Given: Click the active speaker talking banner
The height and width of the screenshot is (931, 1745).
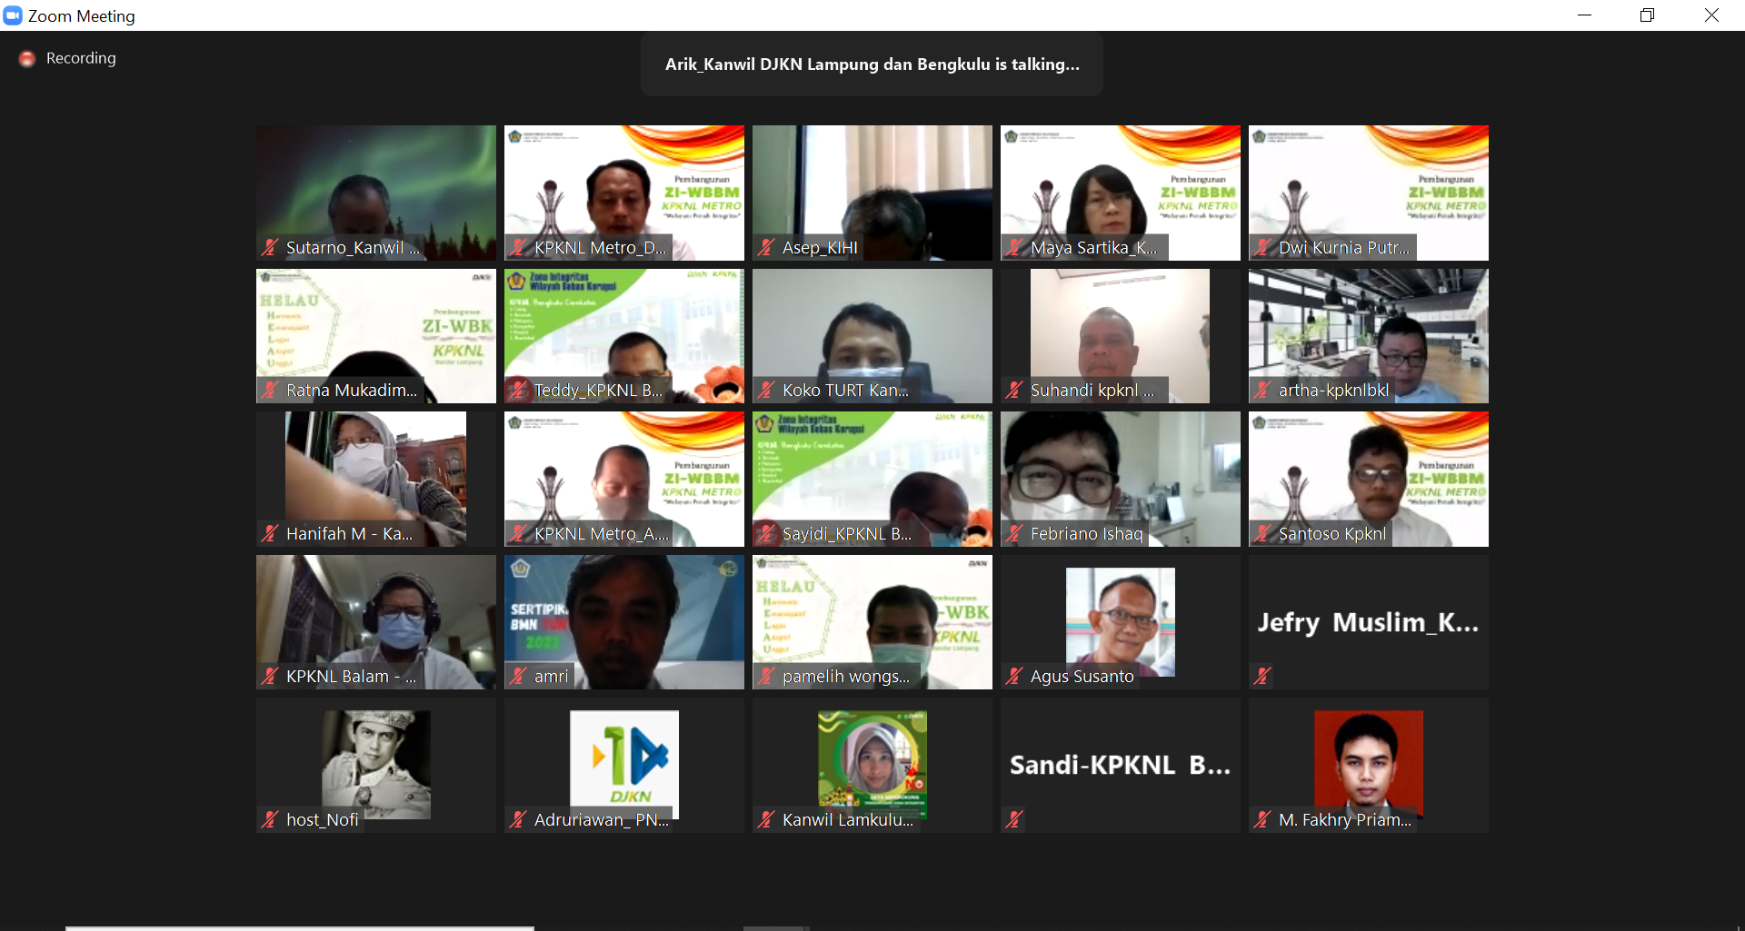Looking at the screenshot, I should [x=872, y=64].
